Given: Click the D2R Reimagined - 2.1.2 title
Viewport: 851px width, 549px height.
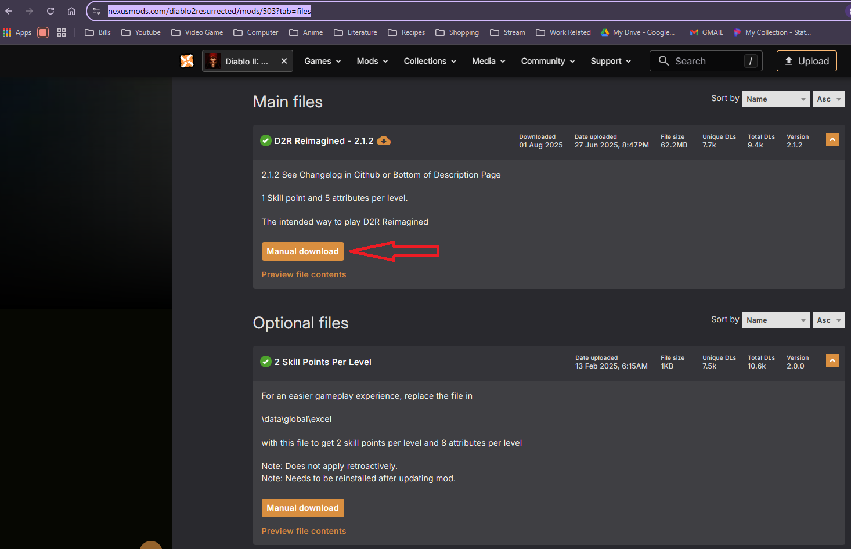Looking at the screenshot, I should 324,141.
